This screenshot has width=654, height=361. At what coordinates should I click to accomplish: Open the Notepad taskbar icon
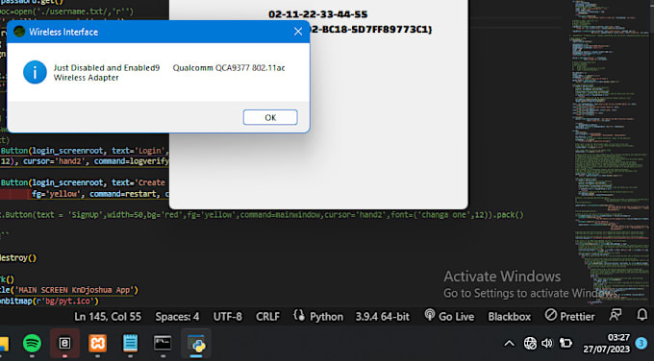(x=130, y=344)
